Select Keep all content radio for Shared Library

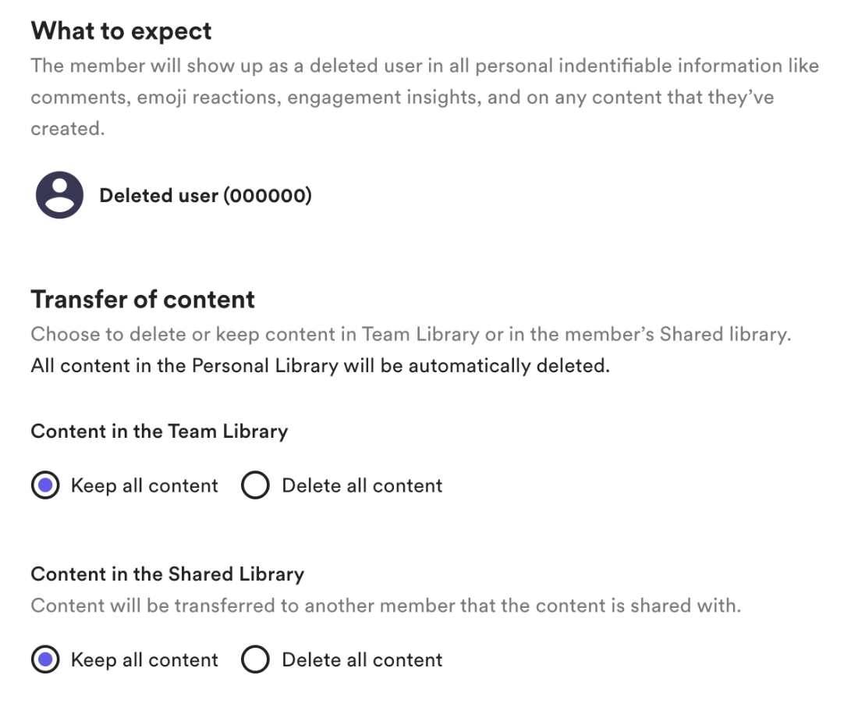coord(45,659)
